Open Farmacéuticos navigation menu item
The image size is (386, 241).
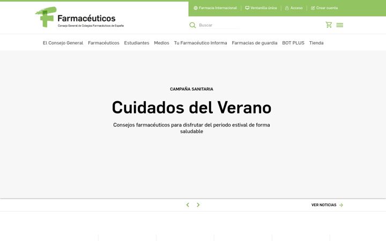pyautogui.click(x=103, y=43)
